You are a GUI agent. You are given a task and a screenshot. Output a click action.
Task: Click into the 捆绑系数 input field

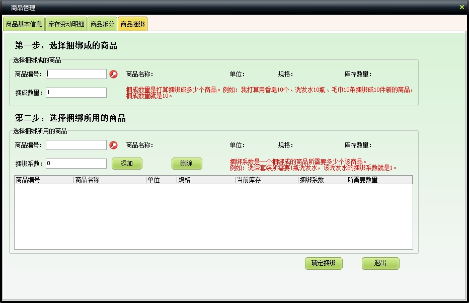tap(76, 164)
